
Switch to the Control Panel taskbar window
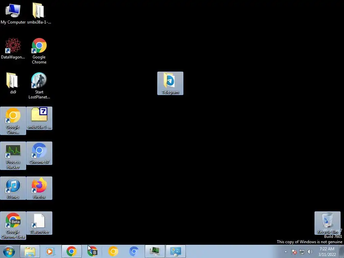coord(175,251)
